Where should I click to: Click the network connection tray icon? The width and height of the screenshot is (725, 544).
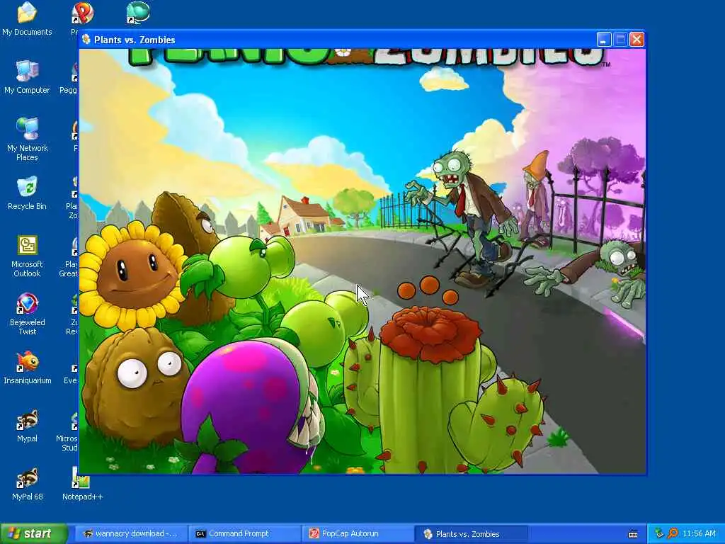click(x=660, y=533)
